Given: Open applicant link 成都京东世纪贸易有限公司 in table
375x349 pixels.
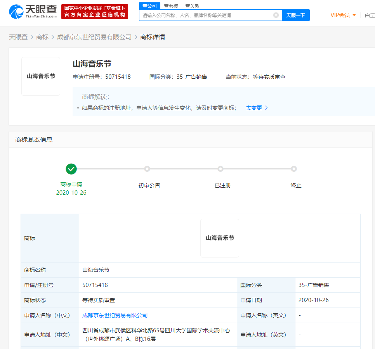Looking at the screenshot, I should (115, 315).
